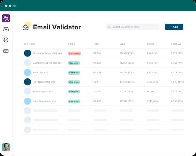This screenshot has height=156, width=196.
Task: Open July Newsletter.xlsx file
Action: (x=44, y=82)
